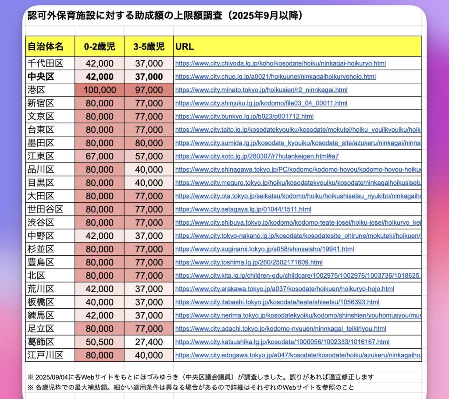Open the city.shinagawa.tokyo.jp kodomo-hoyou link
The image size is (449, 399).
(x=298, y=169)
